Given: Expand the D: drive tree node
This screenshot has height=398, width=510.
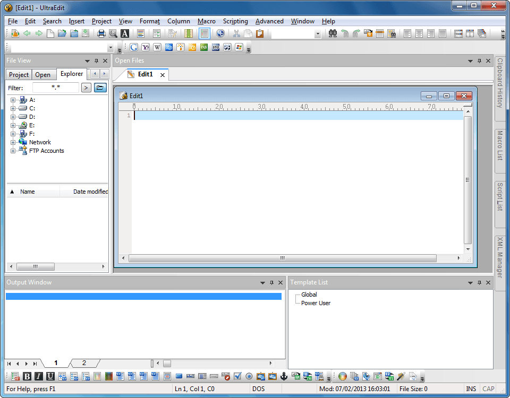Looking at the screenshot, I should pyautogui.click(x=13, y=117).
